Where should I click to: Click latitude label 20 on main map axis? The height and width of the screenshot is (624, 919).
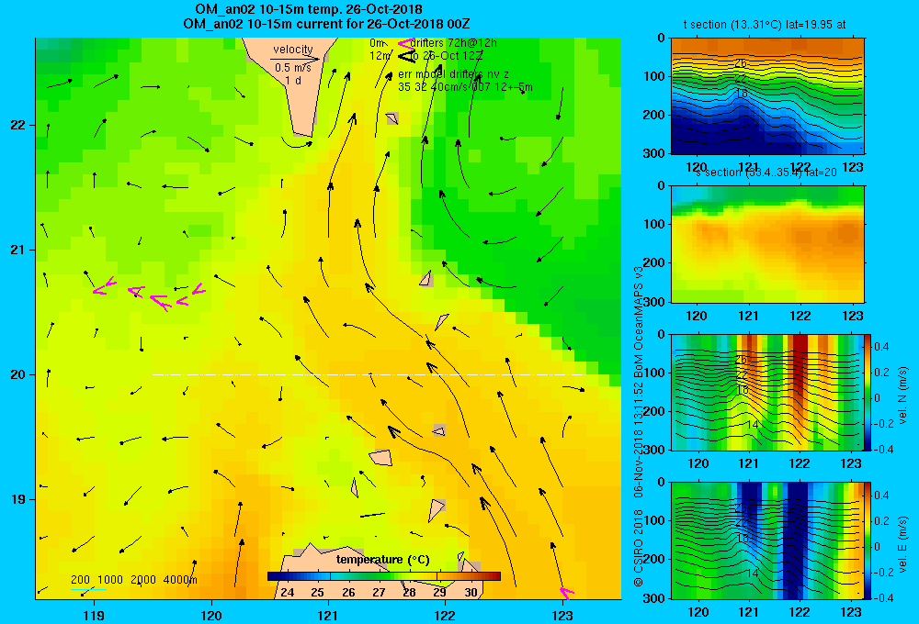point(17,374)
